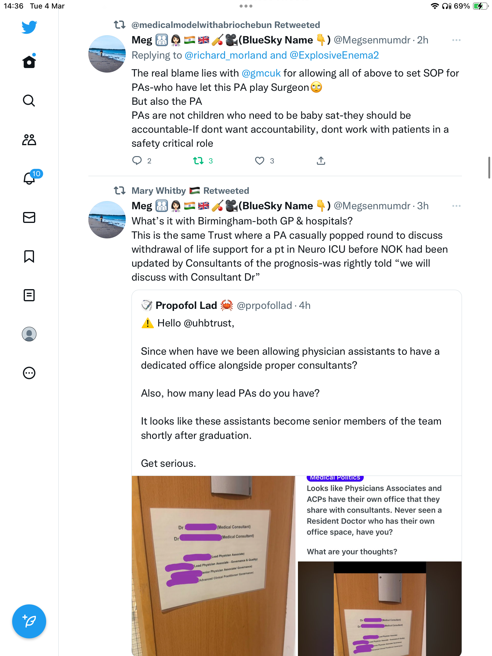Open Lists icon in sidebar

[x=29, y=295]
